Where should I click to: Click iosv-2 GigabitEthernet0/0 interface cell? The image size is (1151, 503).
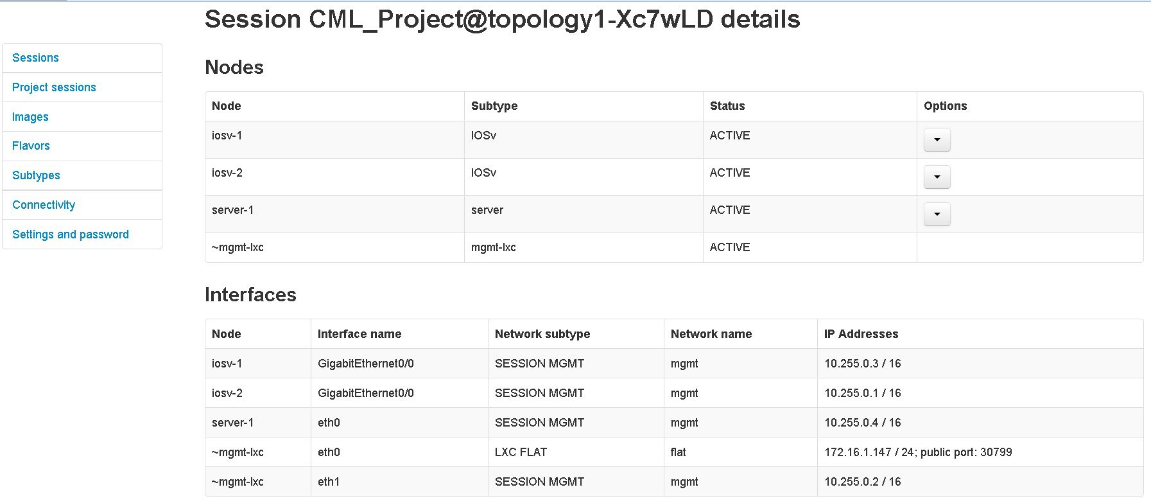click(x=366, y=393)
